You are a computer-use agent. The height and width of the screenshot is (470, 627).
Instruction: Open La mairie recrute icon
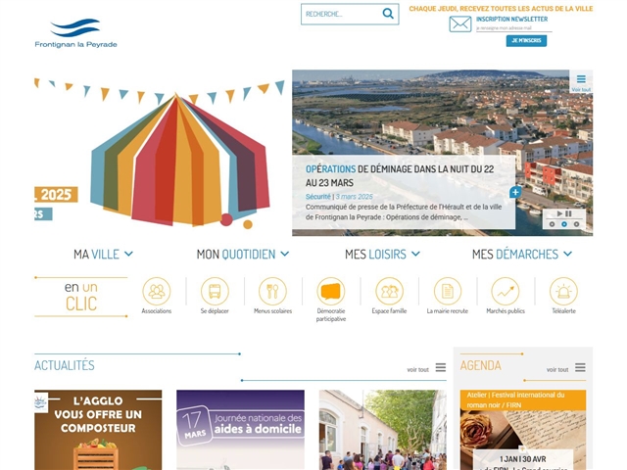pos(447,291)
